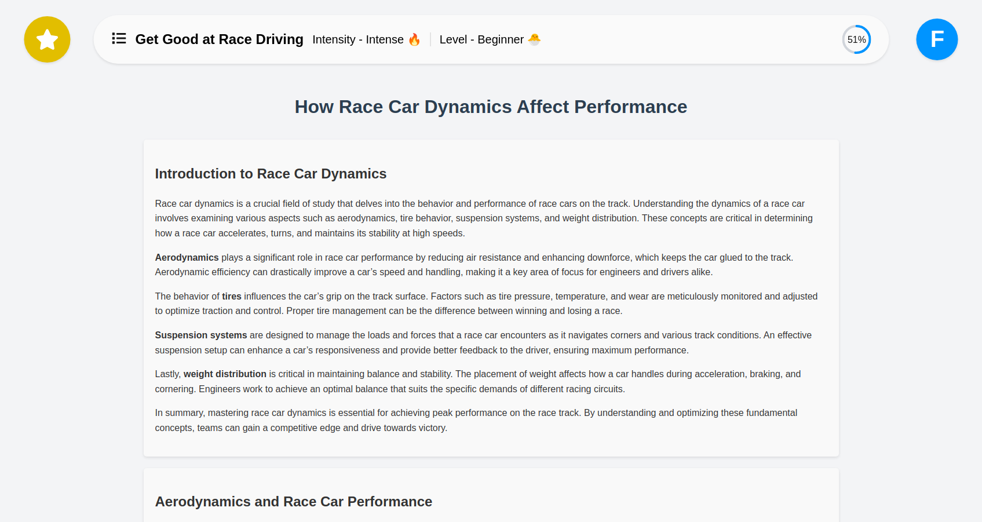Click the bold word tires

coord(232,296)
